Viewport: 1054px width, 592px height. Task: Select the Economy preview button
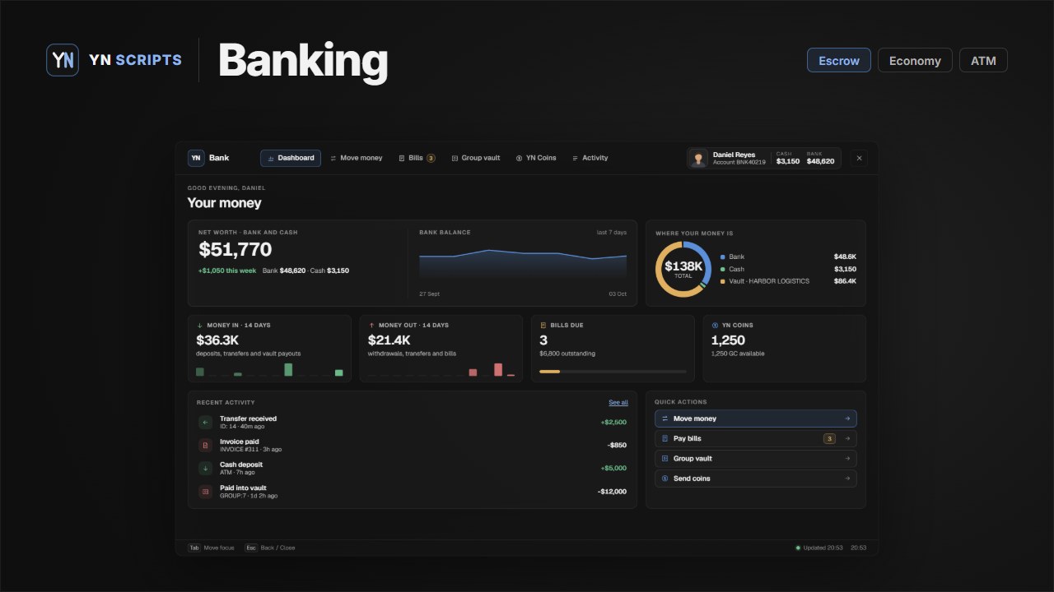[915, 60]
